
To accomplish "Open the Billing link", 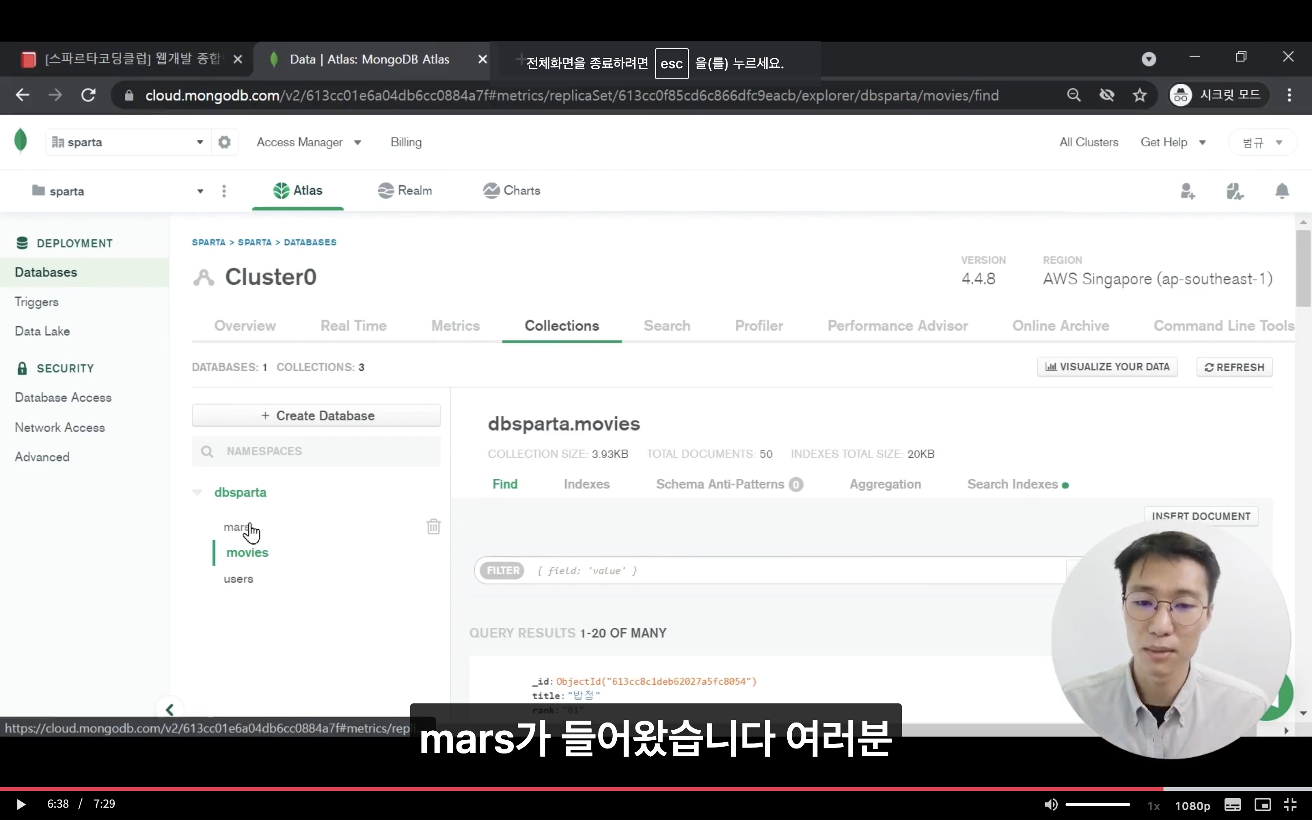I will 406,142.
